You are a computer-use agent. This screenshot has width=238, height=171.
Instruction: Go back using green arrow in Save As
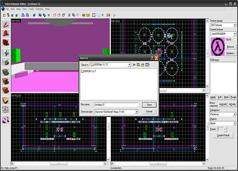click(x=134, y=65)
